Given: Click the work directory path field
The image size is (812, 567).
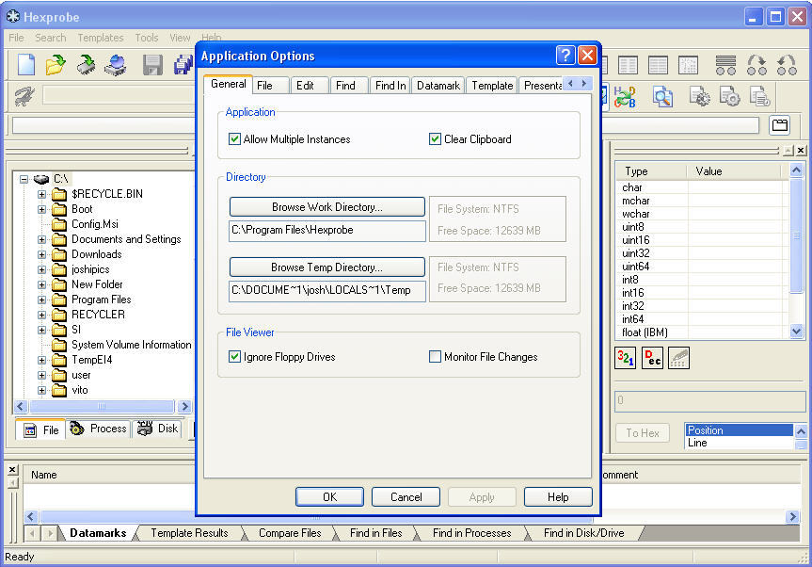Looking at the screenshot, I should coord(327,230).
